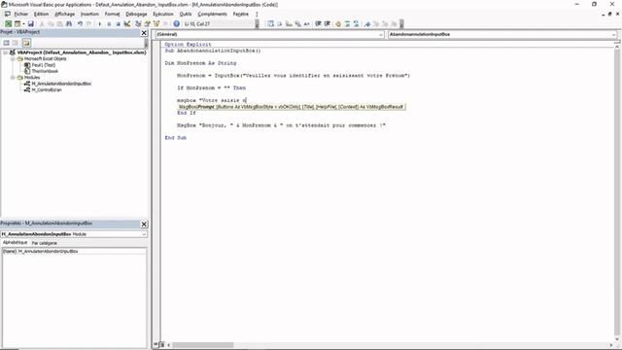This screenshot has height=350, width=622.
Task: Click the 'End Sub' code line
Action: 175,138
